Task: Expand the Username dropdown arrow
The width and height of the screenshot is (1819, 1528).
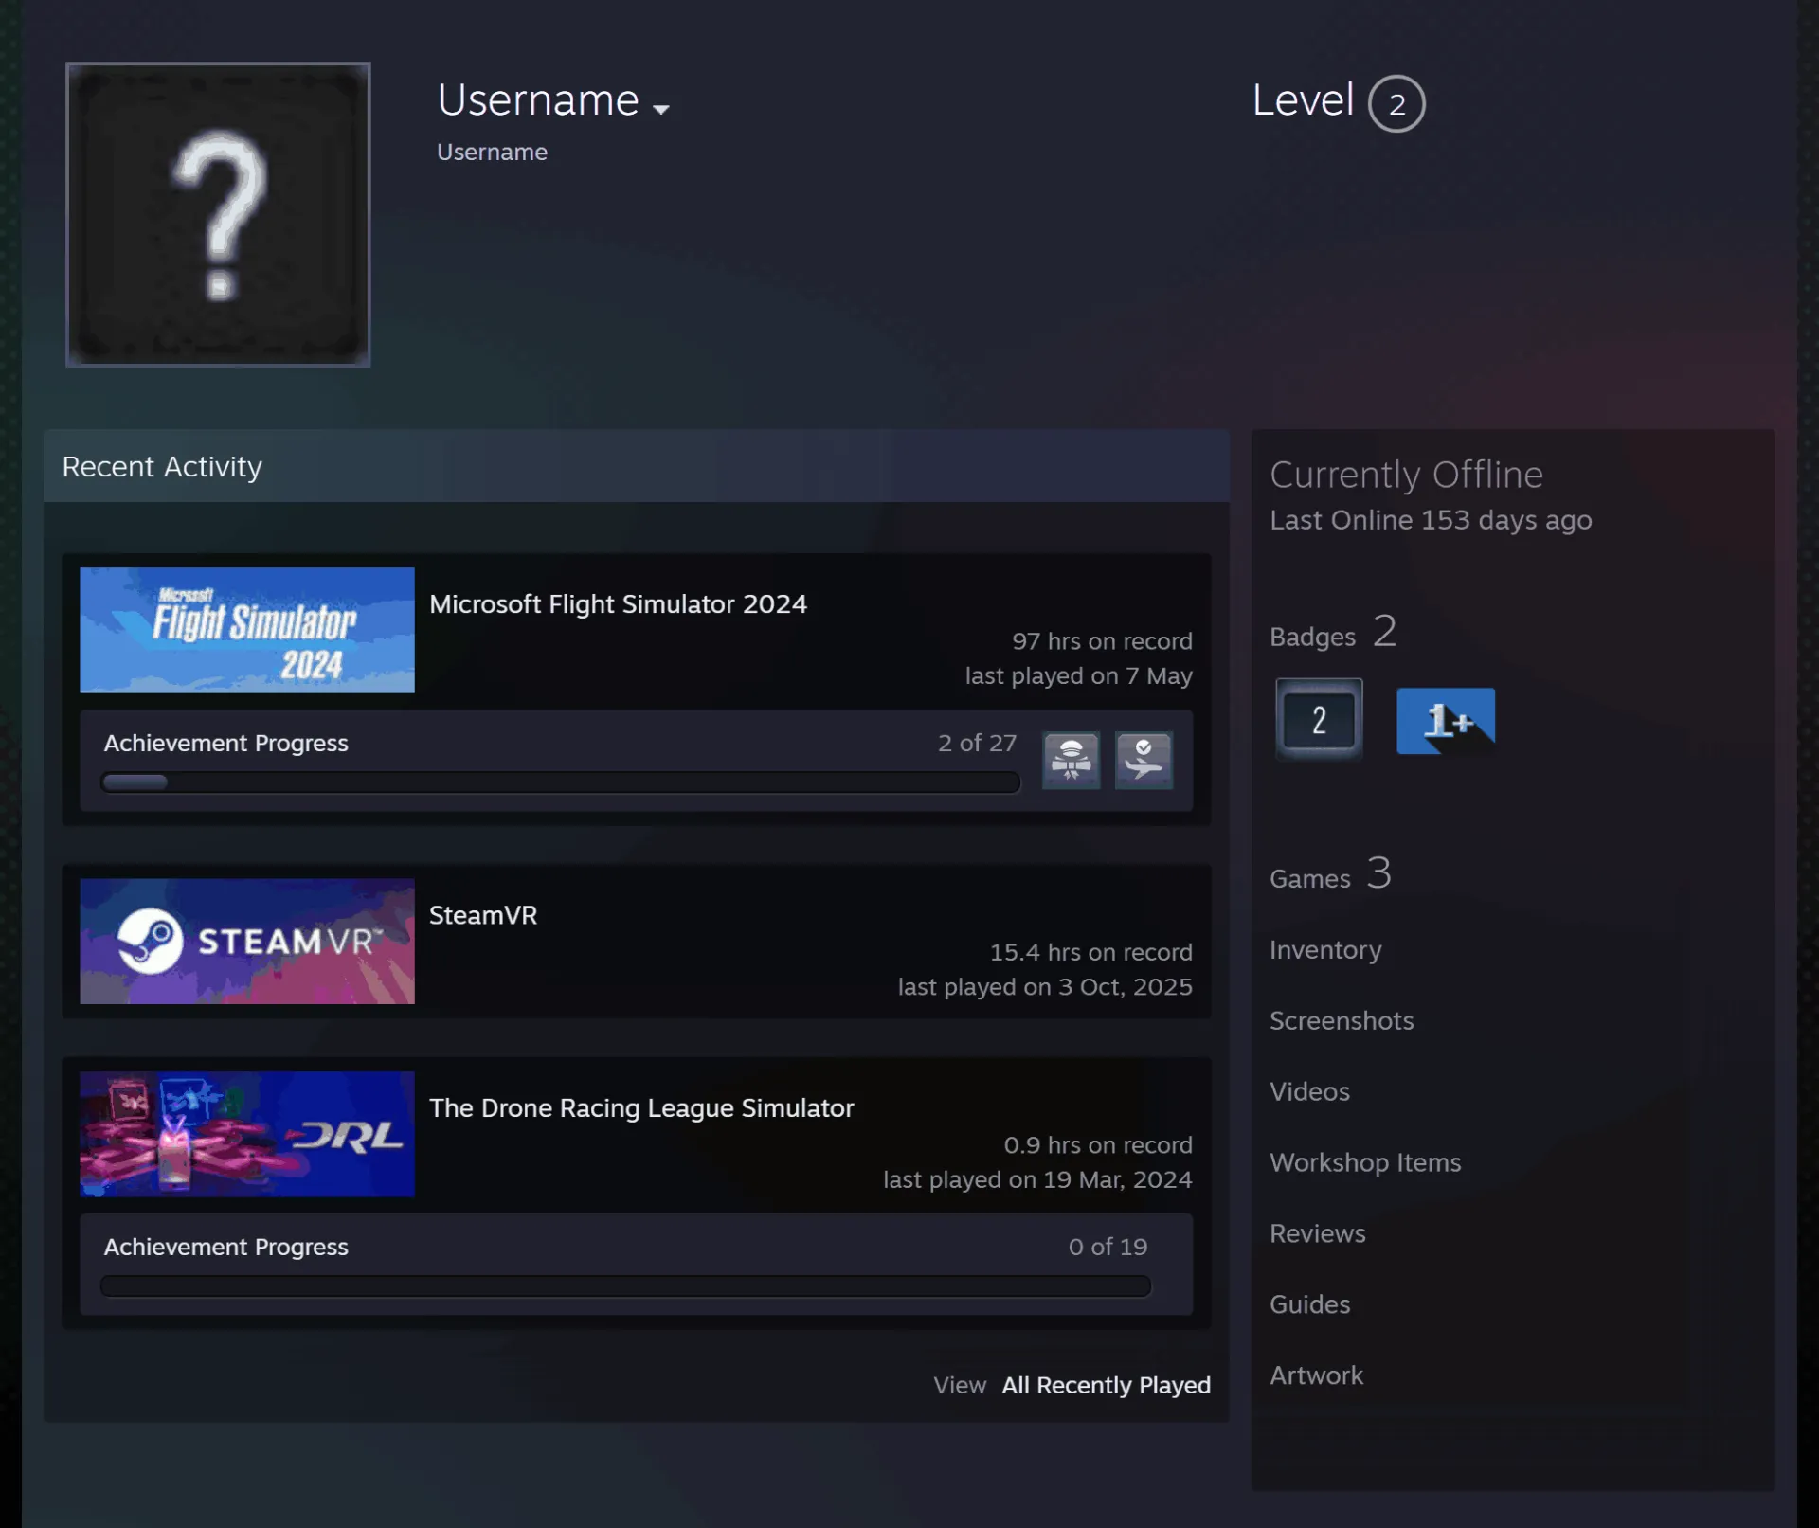Action: 661,109
